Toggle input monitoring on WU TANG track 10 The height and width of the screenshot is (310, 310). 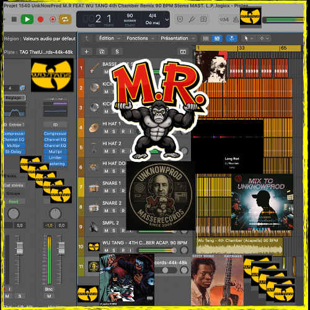pos(130,250)
